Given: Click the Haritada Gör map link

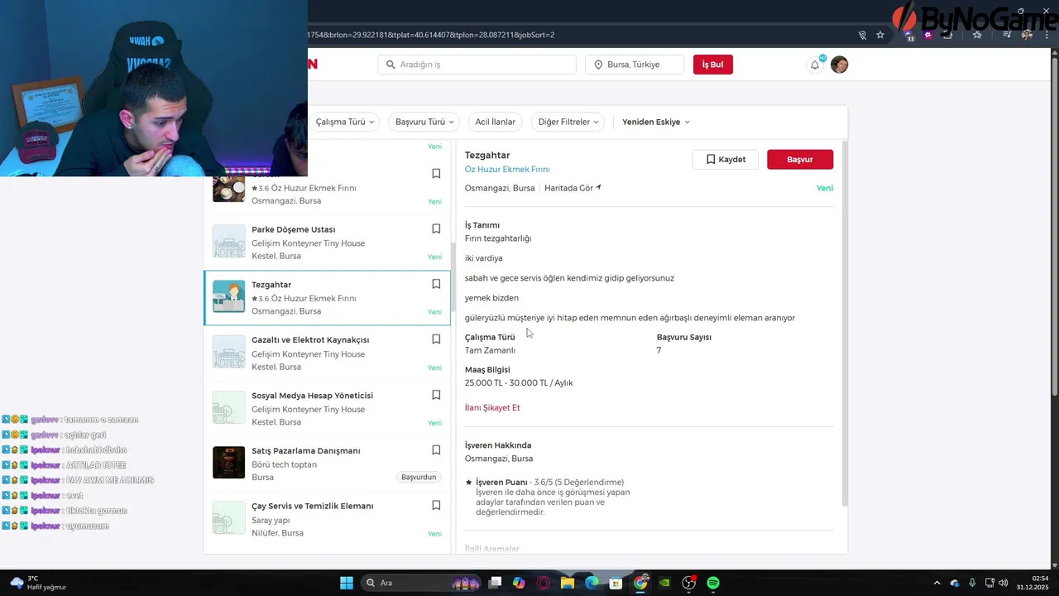Looking at the screenshot, I should coord(573,188).
